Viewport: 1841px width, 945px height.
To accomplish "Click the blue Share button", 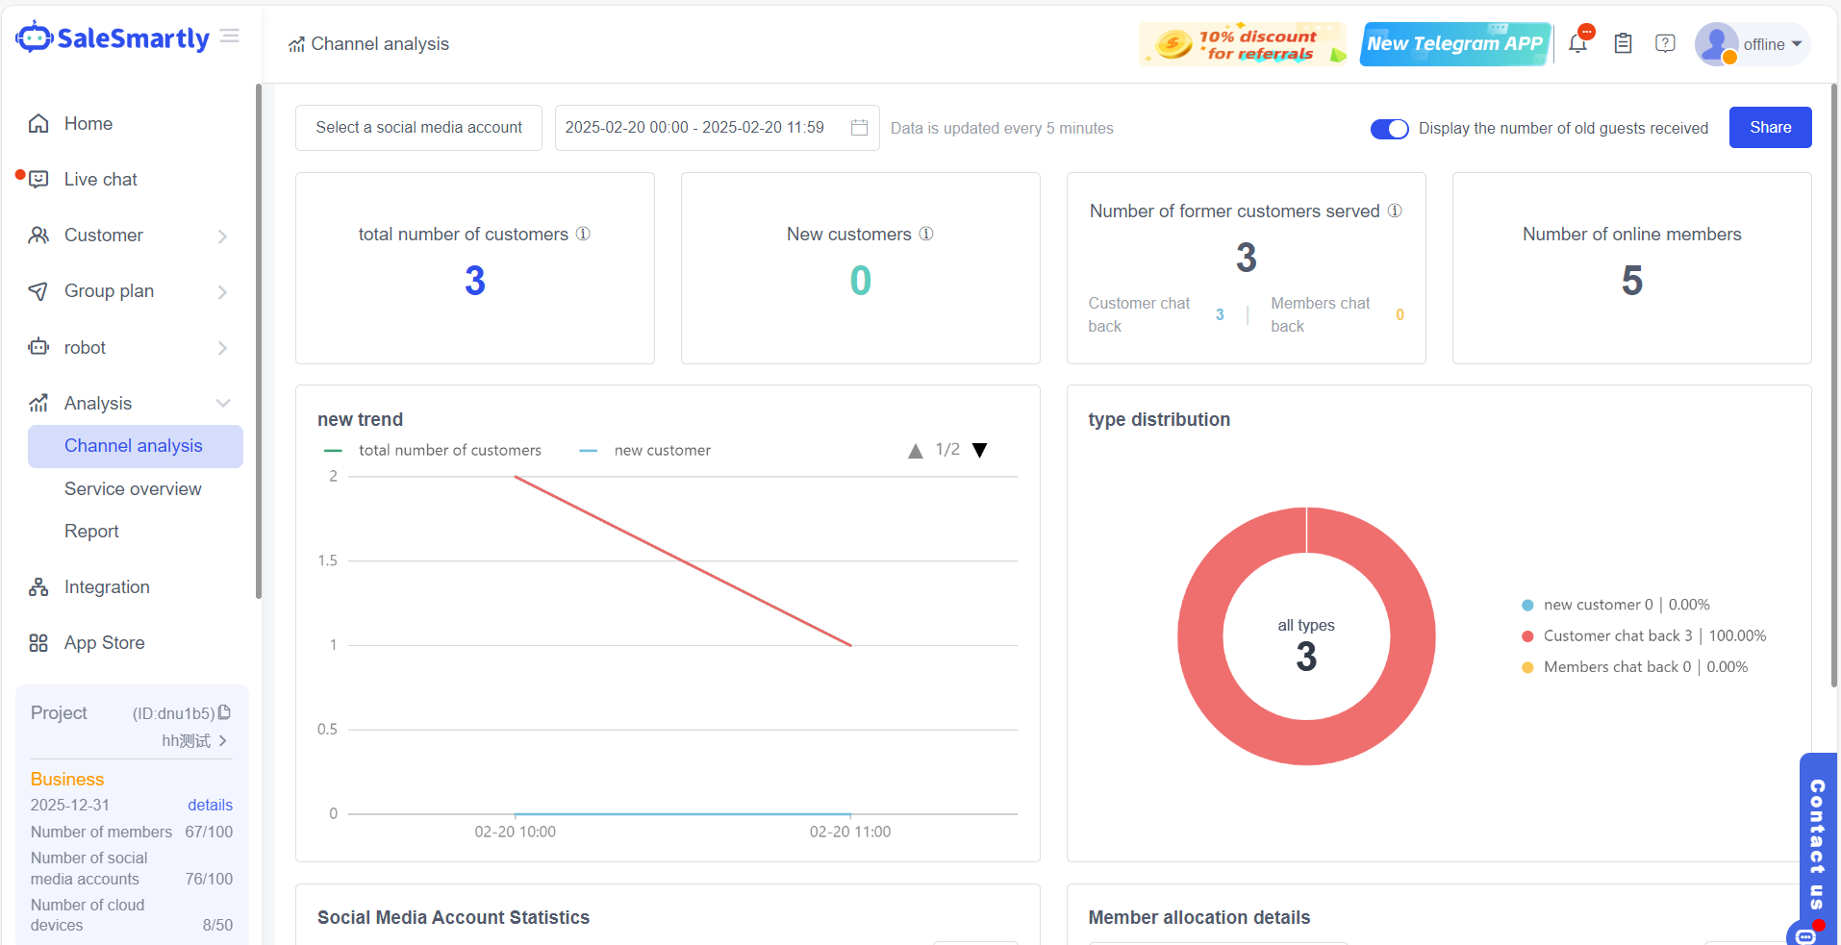I will [1770, 128].
